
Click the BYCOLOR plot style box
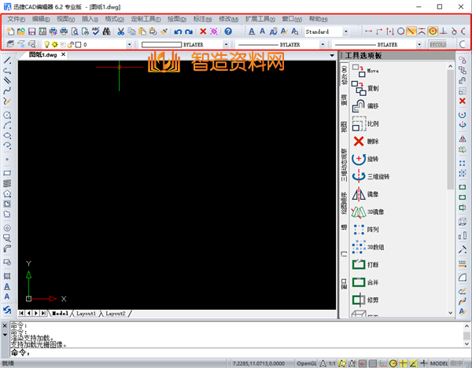pos(438,45)
